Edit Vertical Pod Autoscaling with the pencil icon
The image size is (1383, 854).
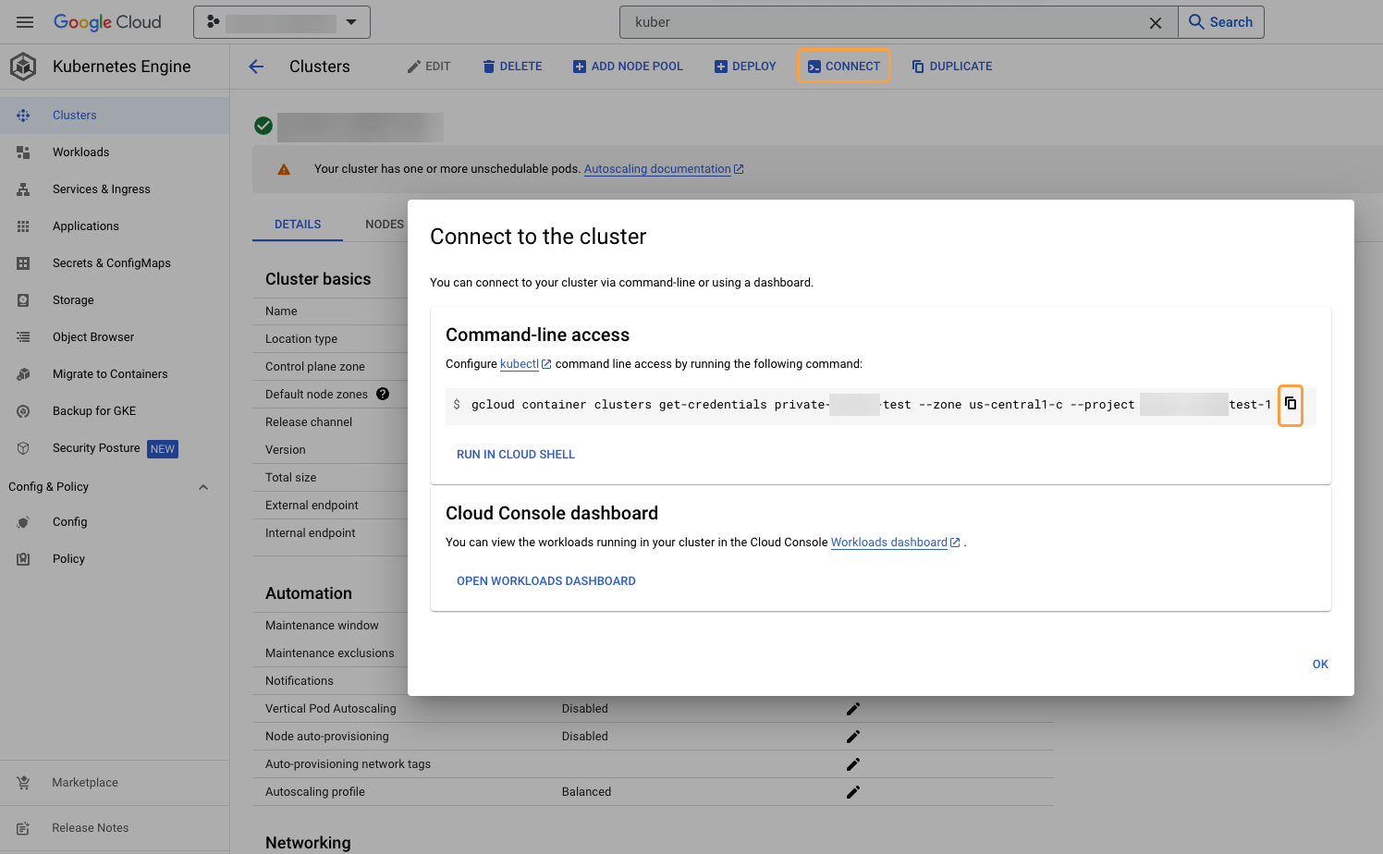pyautogui.click(x=852, y=708)
